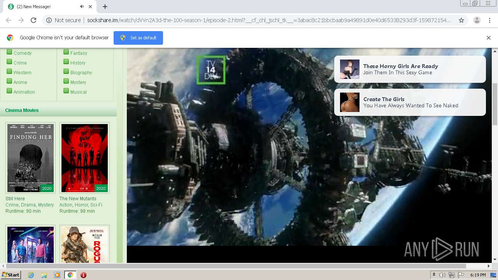
Task: Open File Explorer from taskbar
Action: point(44,275)
